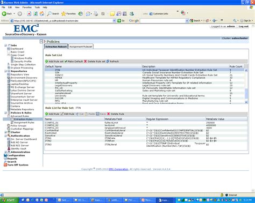Click Rule Set List scrollbar up arrow
The width and height of the screenshot is (255, 203).
tap(246, 70)
